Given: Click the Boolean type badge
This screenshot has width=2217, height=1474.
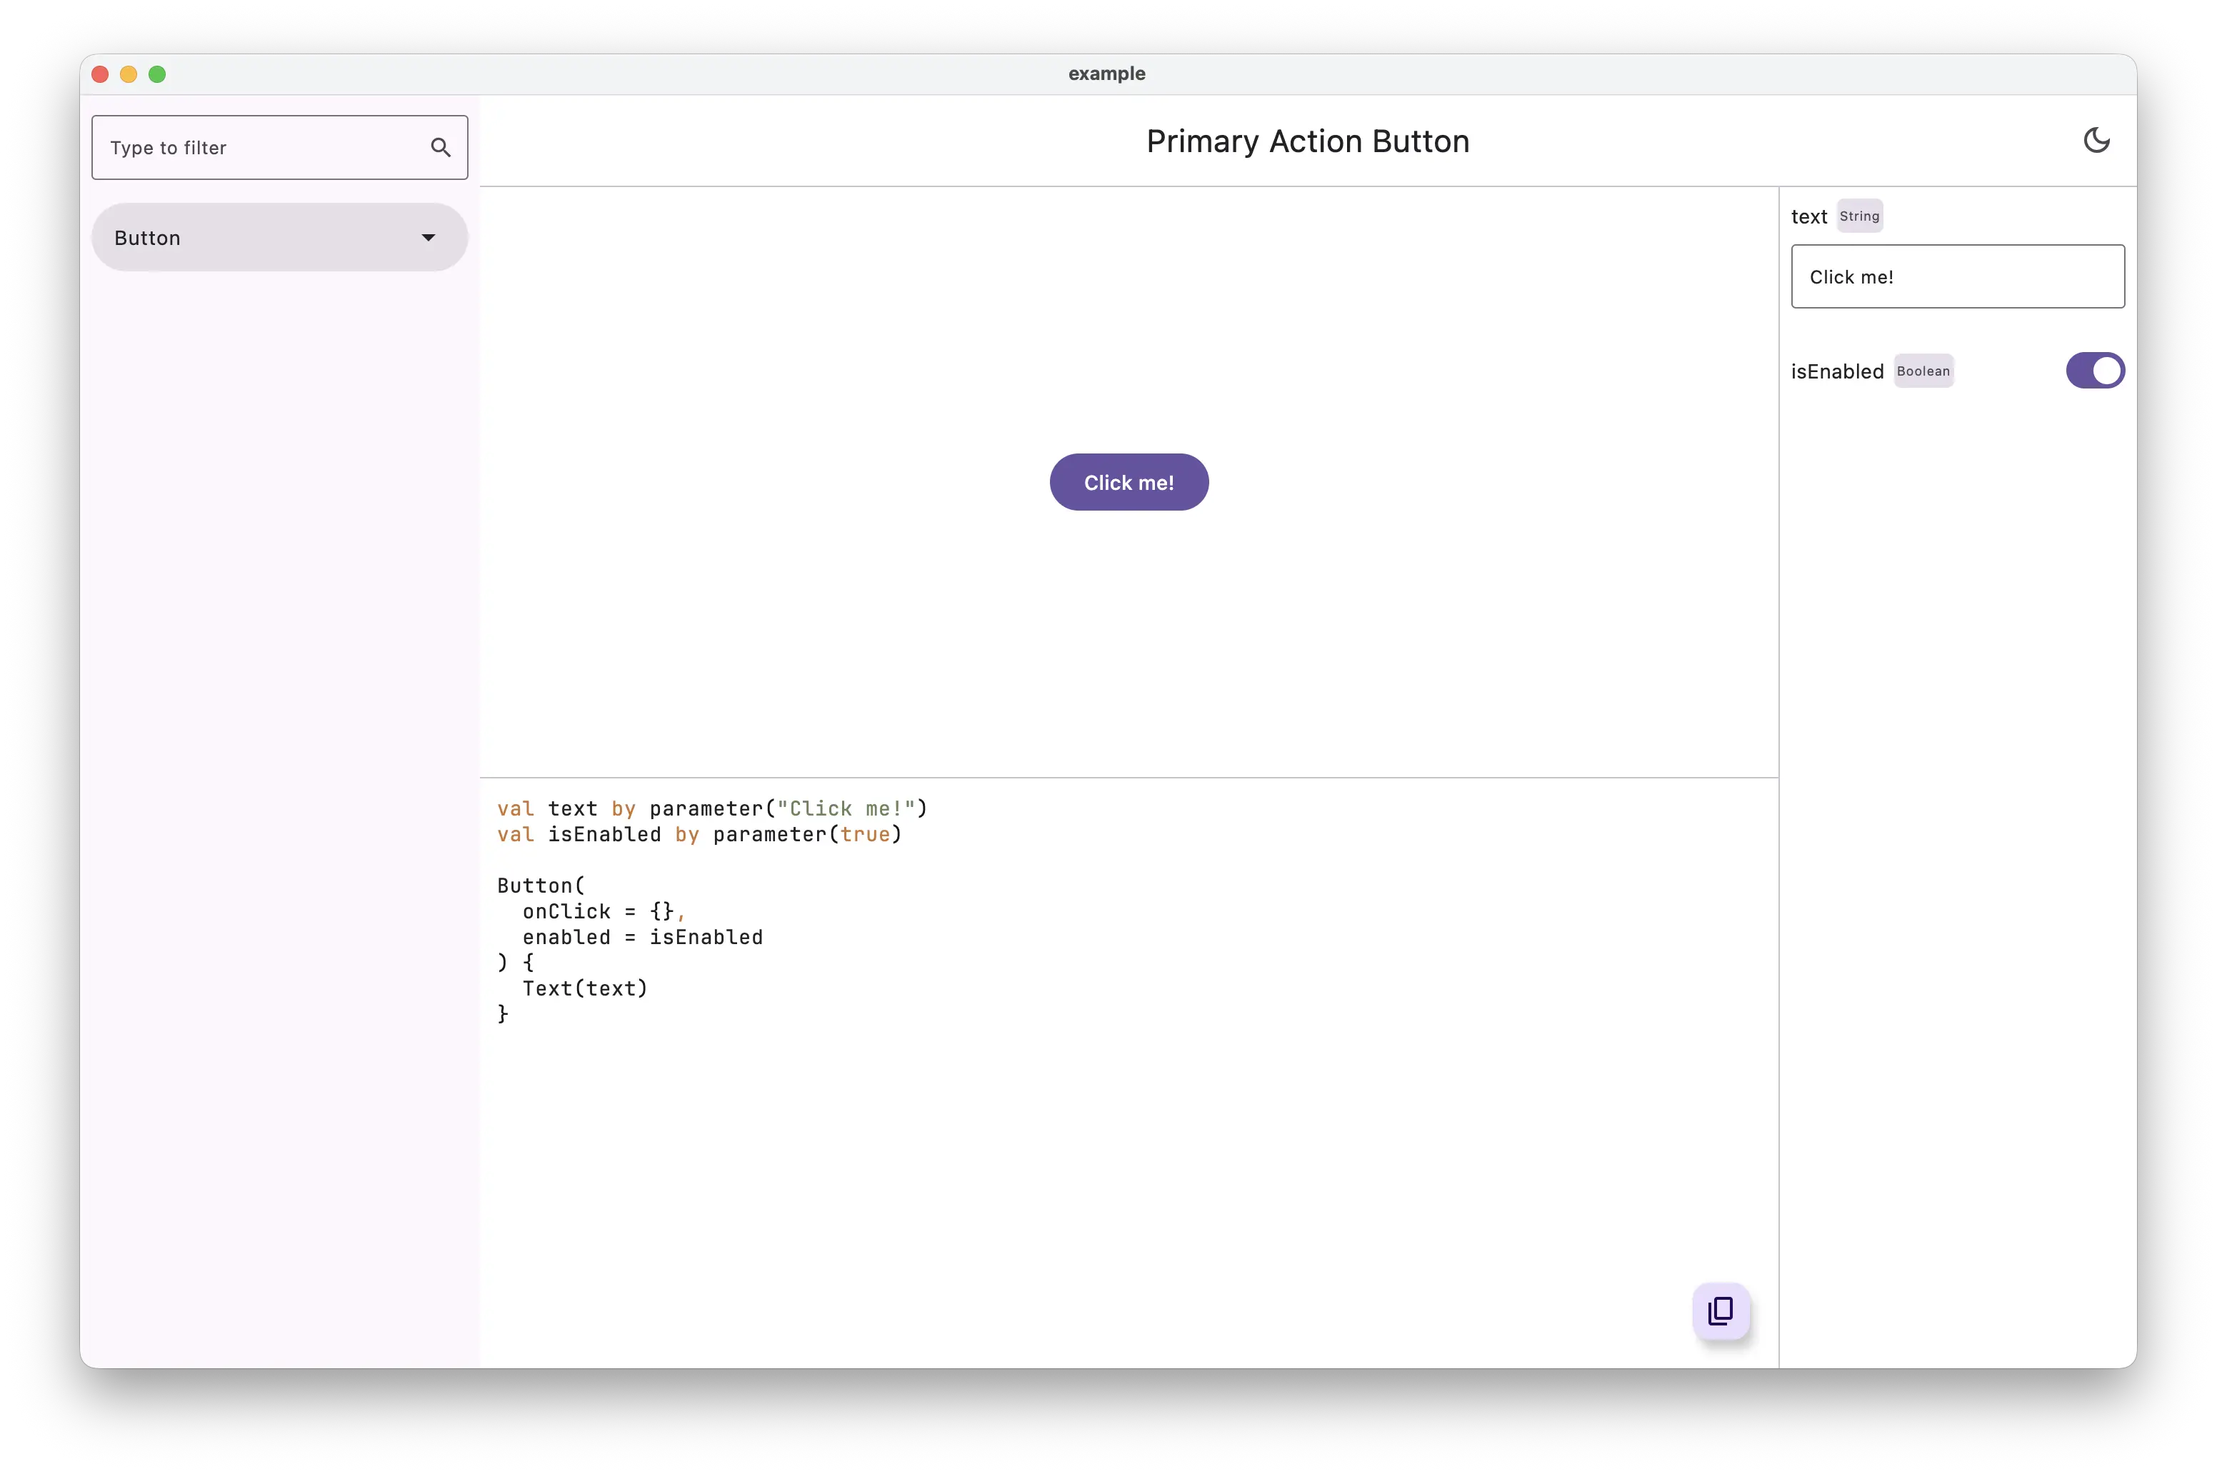Looking at the screenshot, I should 1923,371.
